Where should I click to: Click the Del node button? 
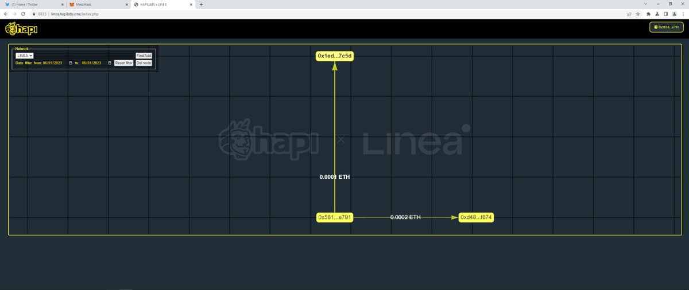pos(144,63)
